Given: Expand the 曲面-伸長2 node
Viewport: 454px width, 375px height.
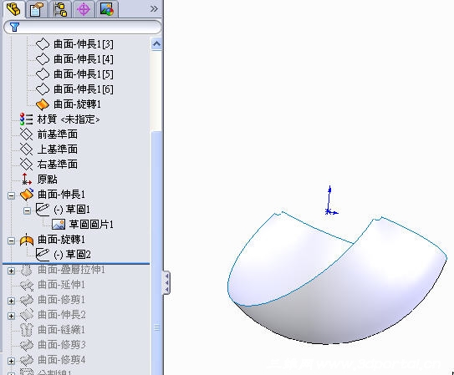Looking at the screenshot, I should (11, 316).
